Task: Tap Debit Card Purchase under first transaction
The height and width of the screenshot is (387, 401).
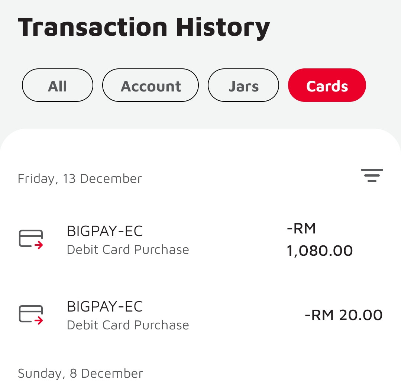Action: click(128, 250)
